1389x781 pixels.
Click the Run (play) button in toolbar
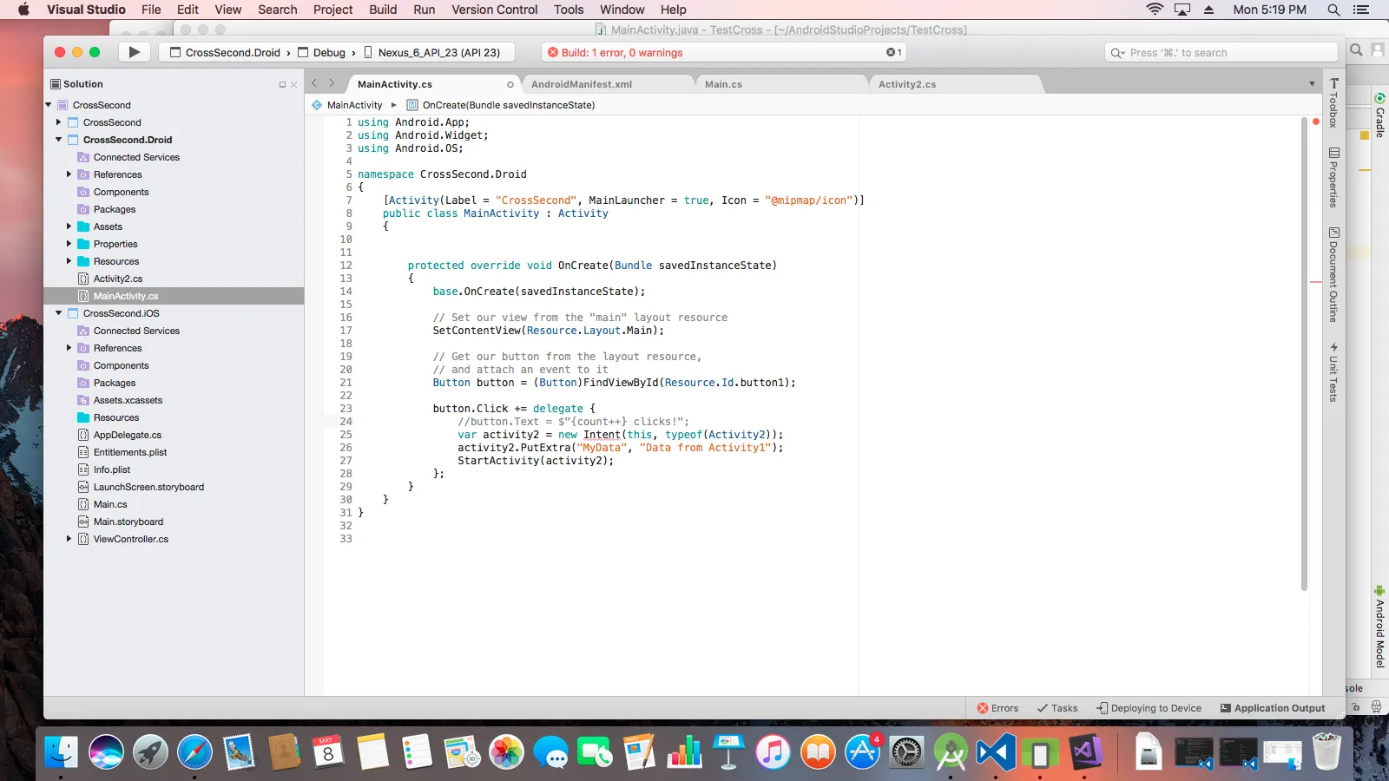[134, 52]
